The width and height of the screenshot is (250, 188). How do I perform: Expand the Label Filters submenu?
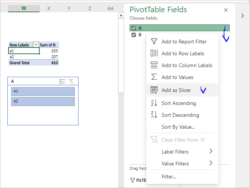(x=211, y=151)
